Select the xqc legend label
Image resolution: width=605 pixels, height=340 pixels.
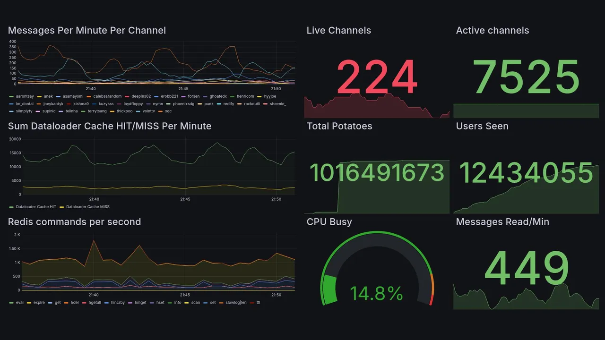pos(168,111)
